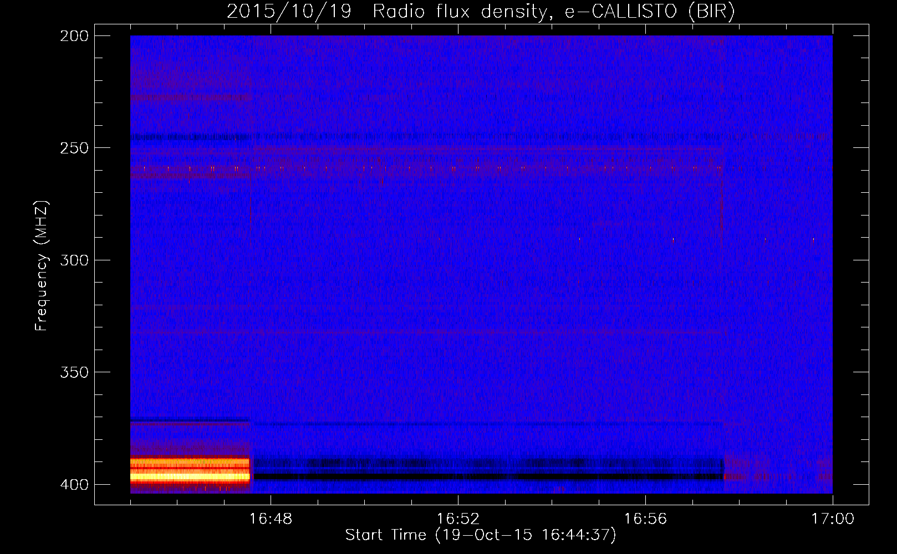This screenshot has width=897, height=554.
Task: Click the black horizontal band near 397 MHz
Action: click(488, 476)
